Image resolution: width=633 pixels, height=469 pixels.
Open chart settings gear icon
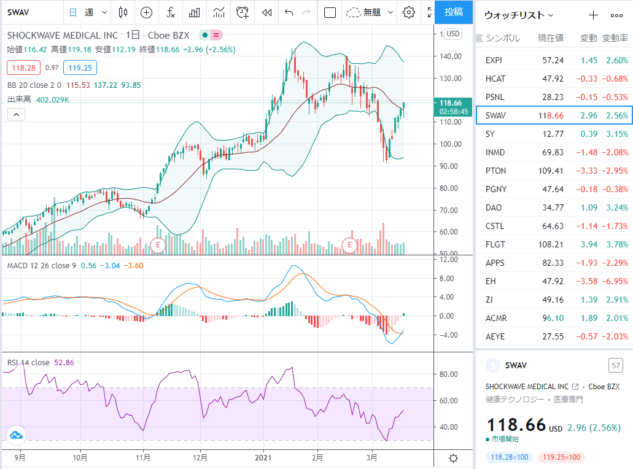click(x=408, y=12)
